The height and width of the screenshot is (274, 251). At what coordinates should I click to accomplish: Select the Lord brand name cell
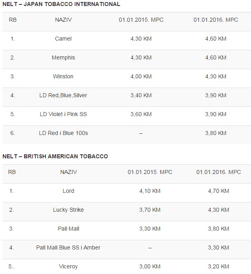(68, 191)
